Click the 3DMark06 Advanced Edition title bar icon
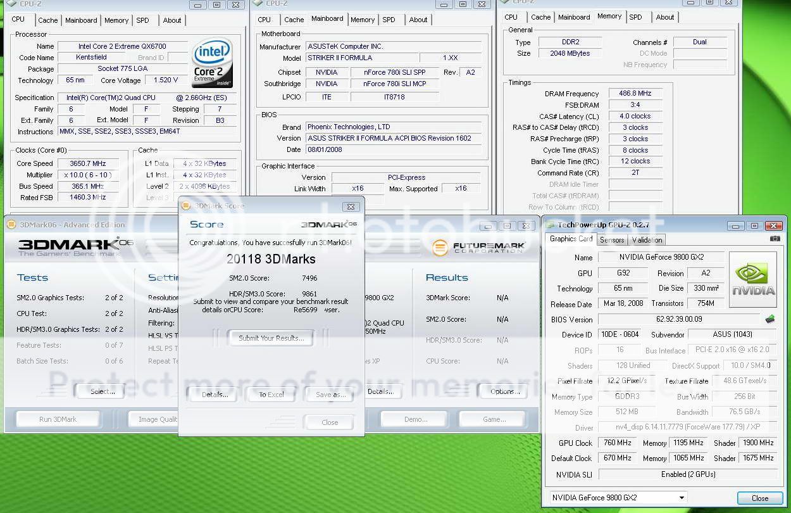This screenshot has width=791, height=513. pos(12,224)
